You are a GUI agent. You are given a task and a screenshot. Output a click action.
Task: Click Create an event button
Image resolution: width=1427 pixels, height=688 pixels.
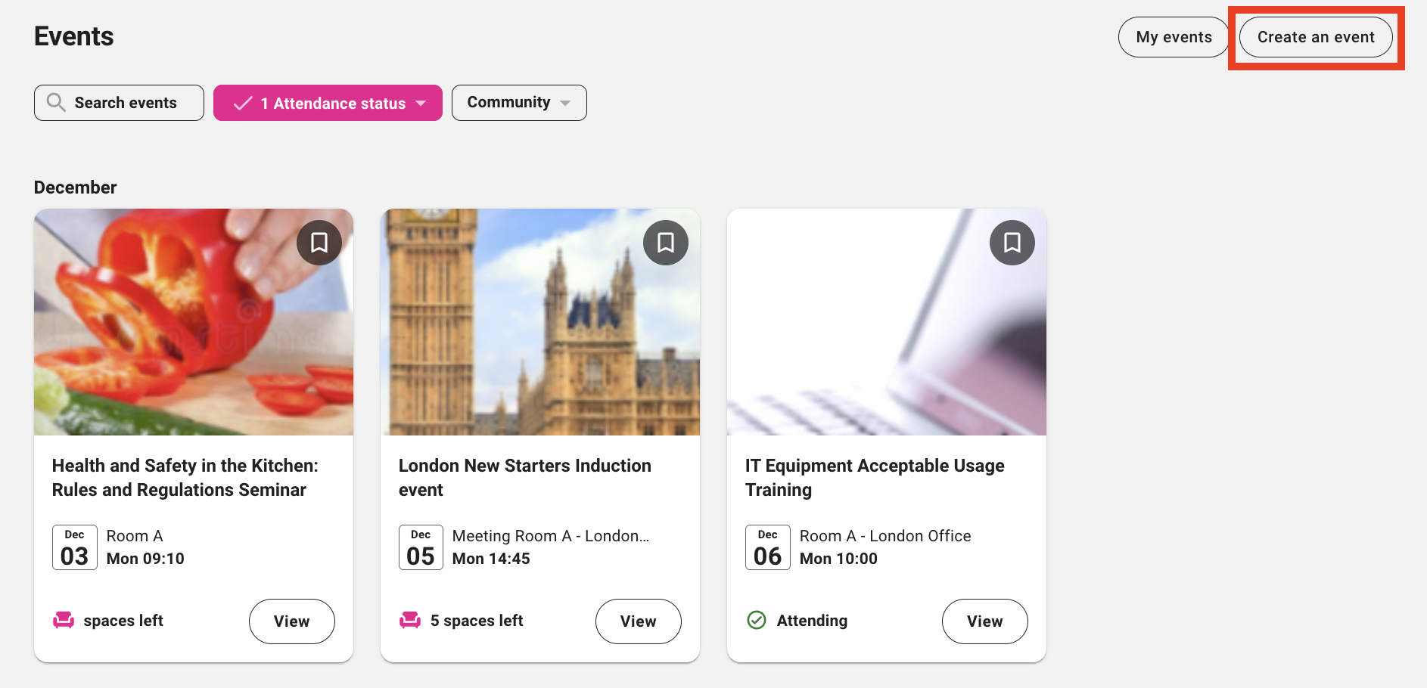(x=1316, y=37)
